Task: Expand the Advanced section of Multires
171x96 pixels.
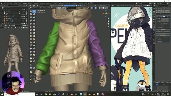Action: pyautogui.click(x=160, y=42)
